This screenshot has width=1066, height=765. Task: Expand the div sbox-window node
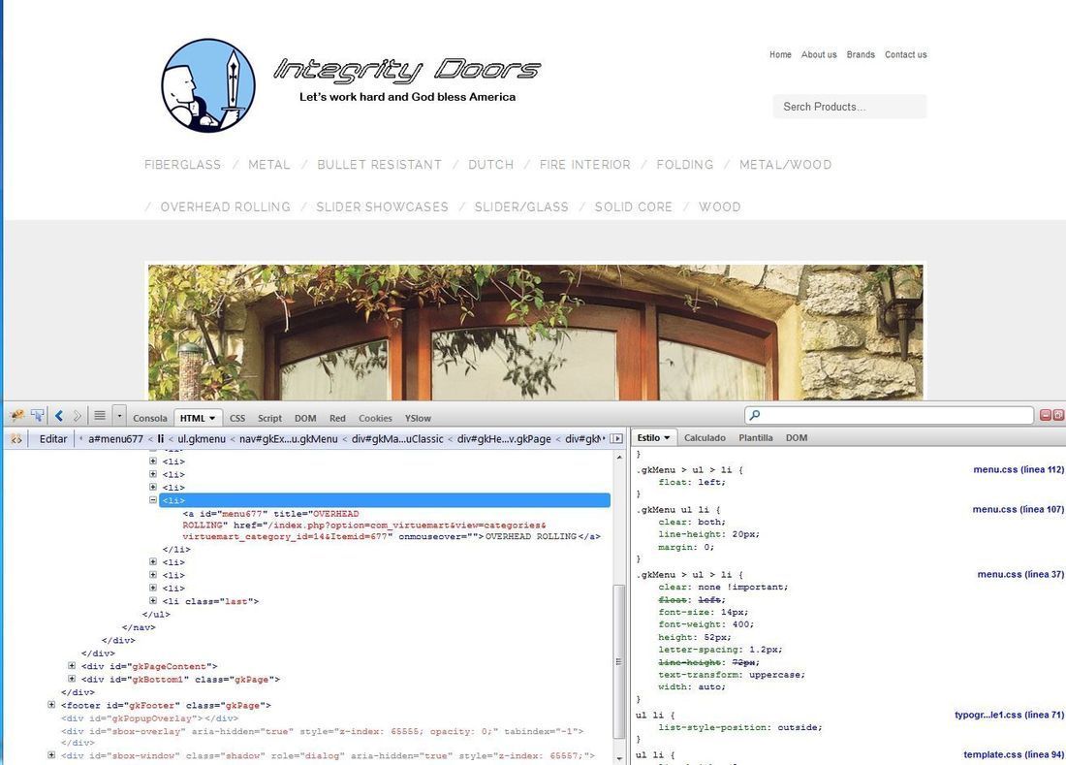51,754
